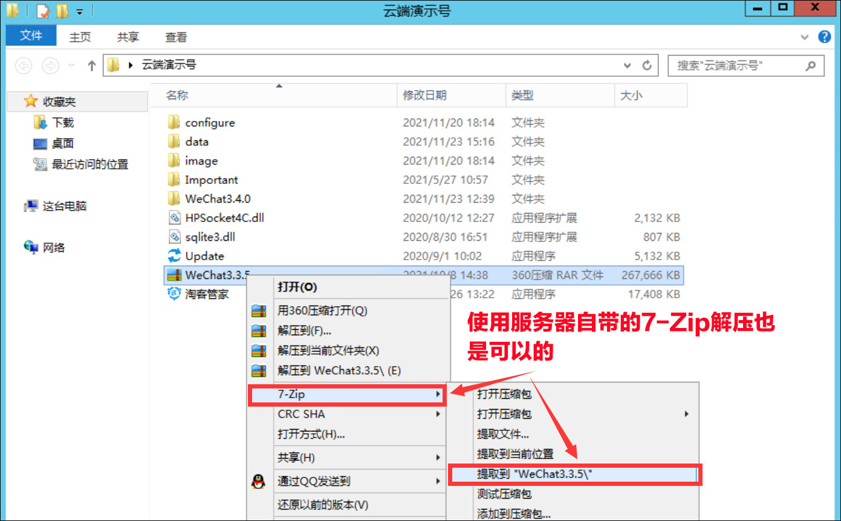The width and height of the screenshot is (841, 521).
Task: Open the Help question mark icon
Action: click(825, 37)
